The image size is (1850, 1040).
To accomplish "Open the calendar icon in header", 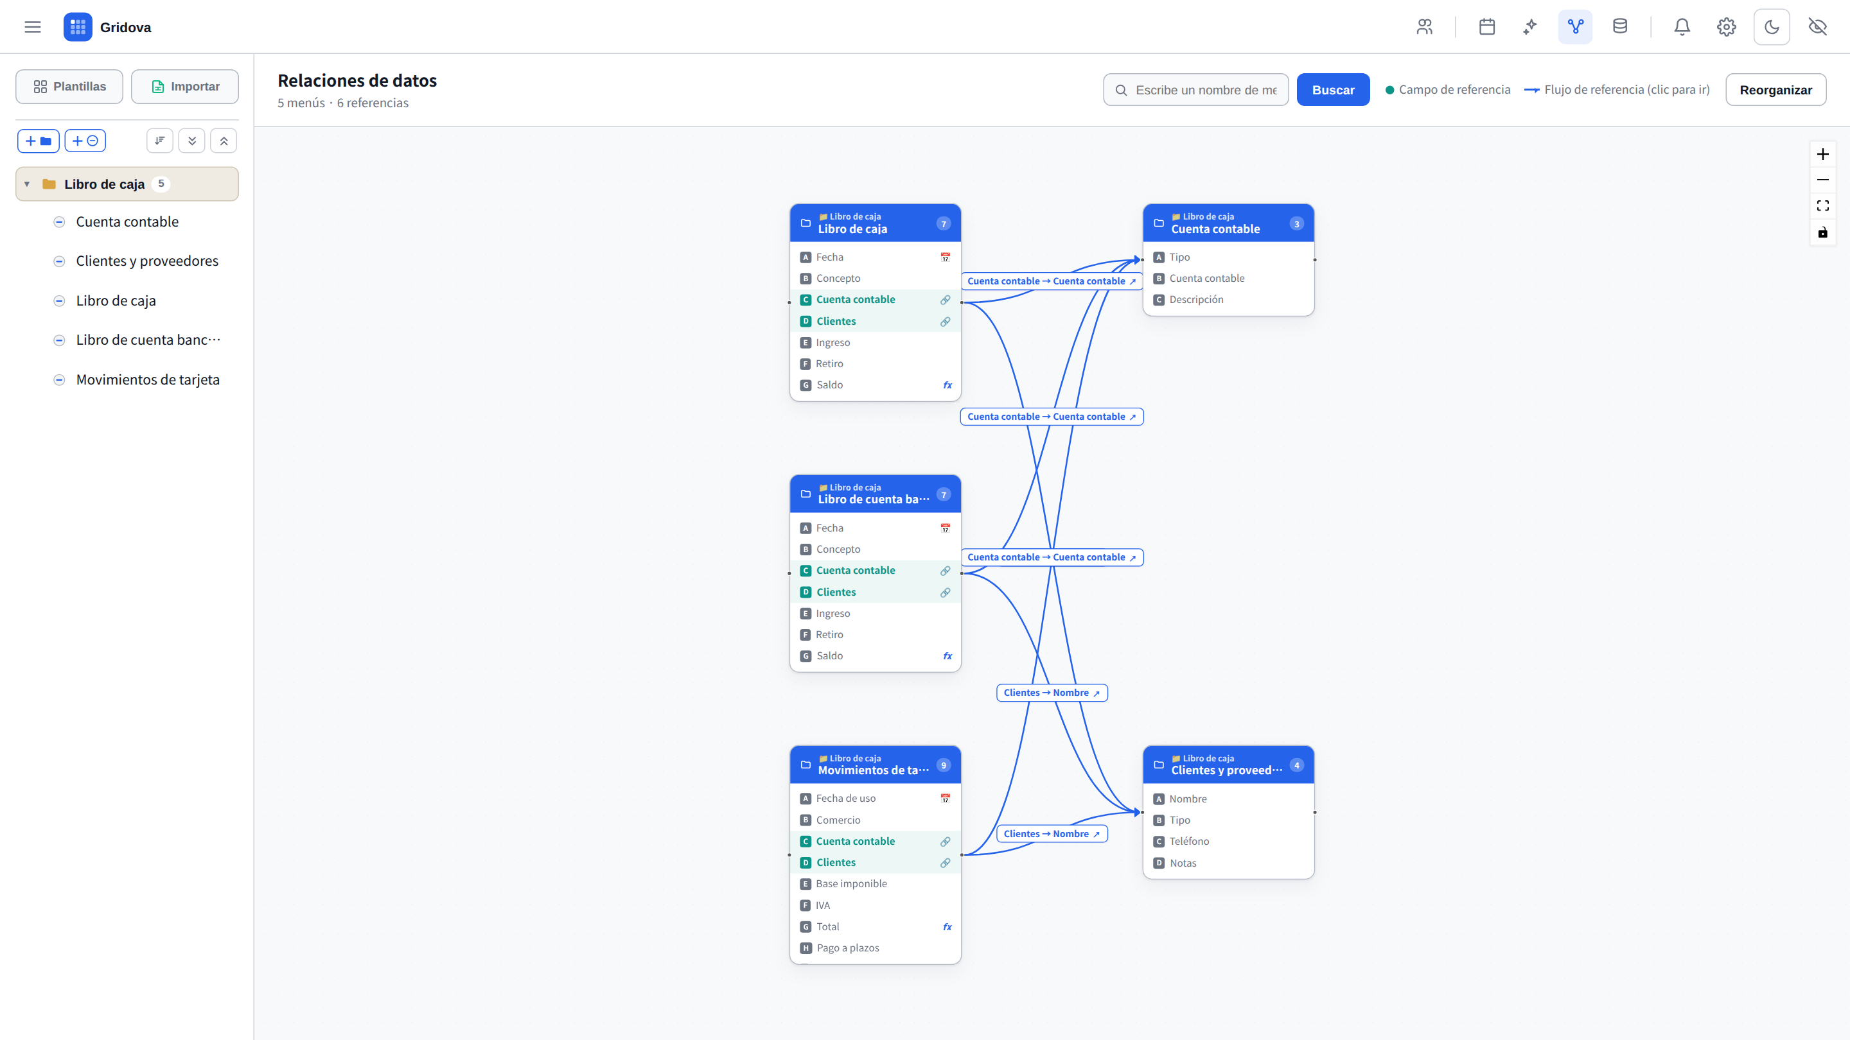I will [x=1486, y=27].
